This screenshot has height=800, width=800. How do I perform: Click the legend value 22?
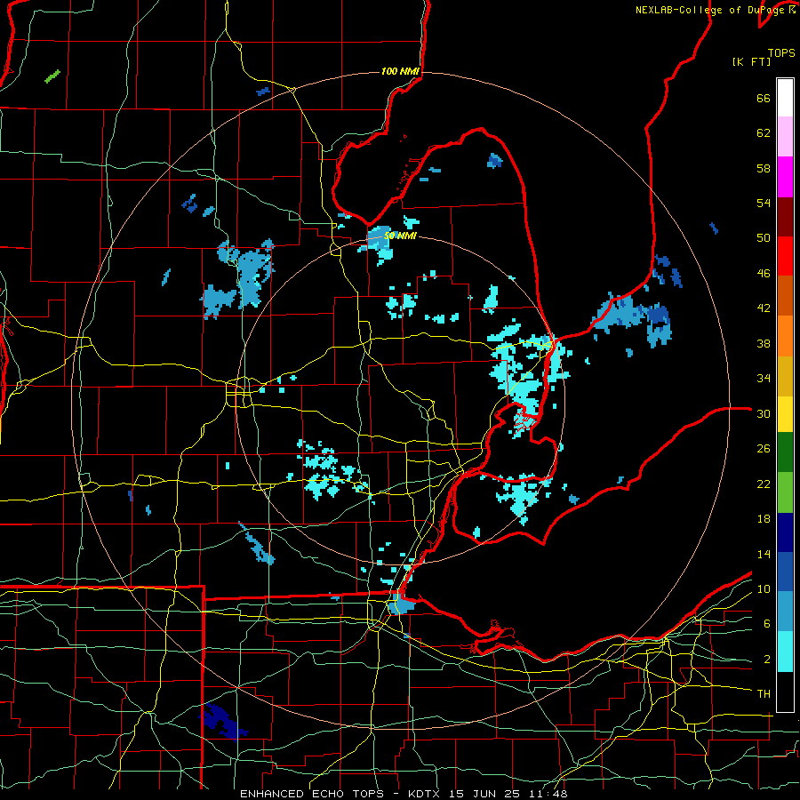point(764,484)
